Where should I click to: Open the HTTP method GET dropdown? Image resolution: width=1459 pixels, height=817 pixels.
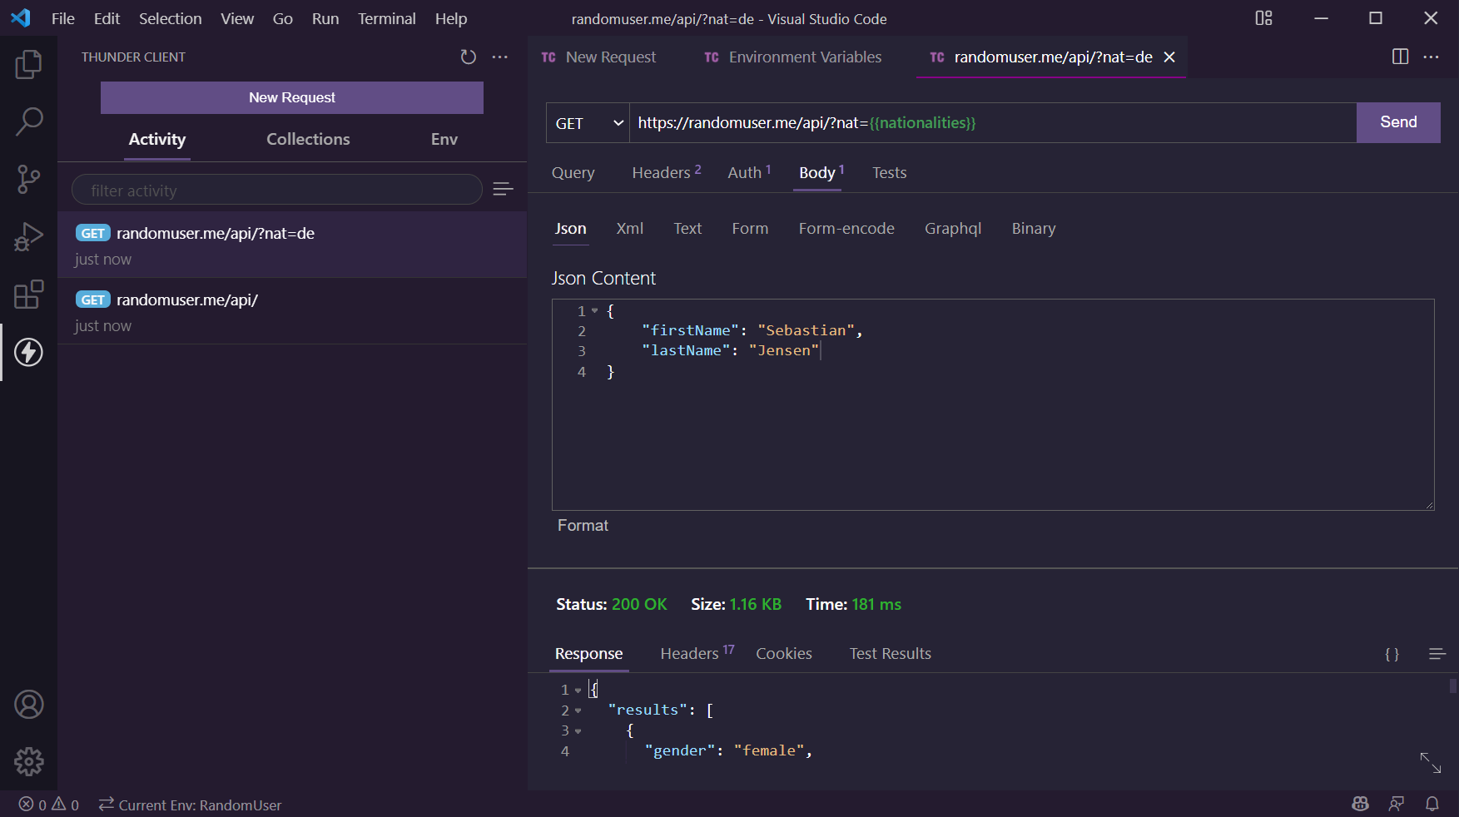click(x=588, y=123)
